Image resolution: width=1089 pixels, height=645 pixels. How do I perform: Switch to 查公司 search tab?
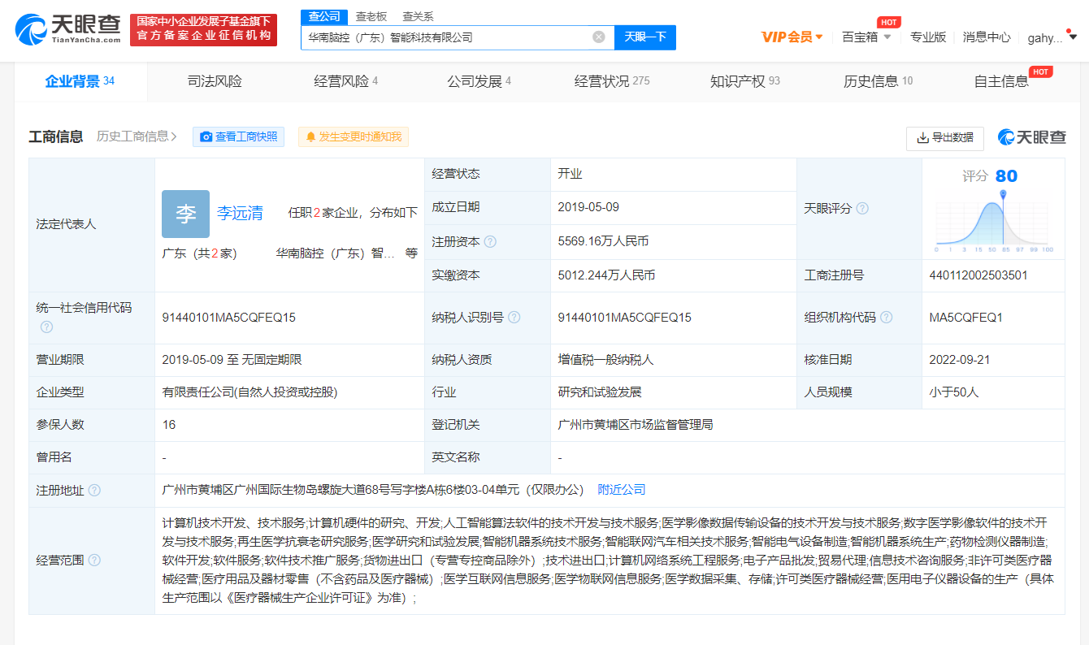pyautogui.click(x=325, y=16)
